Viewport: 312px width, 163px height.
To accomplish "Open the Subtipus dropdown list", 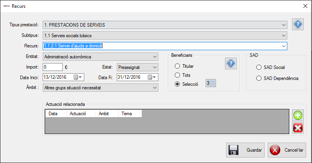I will (284, 36).
